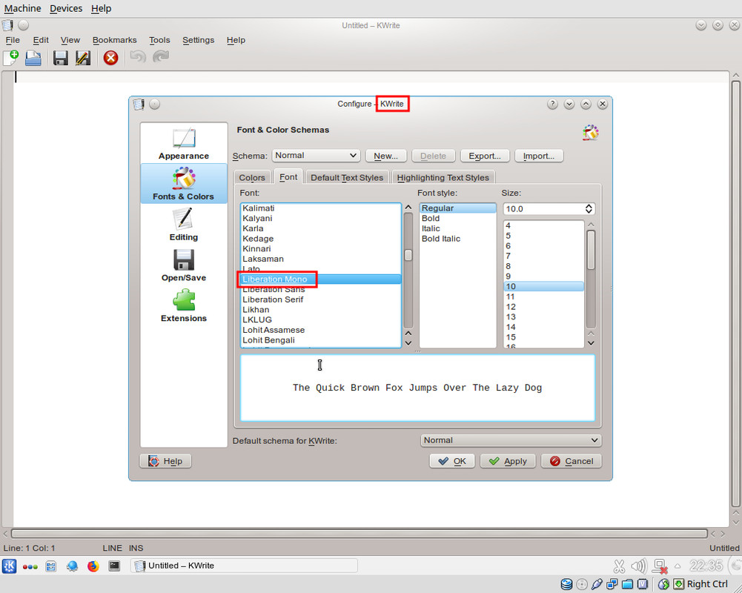The image size is (742, 593).
Task: Click the font list scrollbar handle
Action: (408, 255)
